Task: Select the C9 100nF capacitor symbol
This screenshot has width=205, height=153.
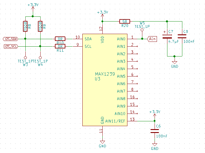Action: [x=182, y=36]
